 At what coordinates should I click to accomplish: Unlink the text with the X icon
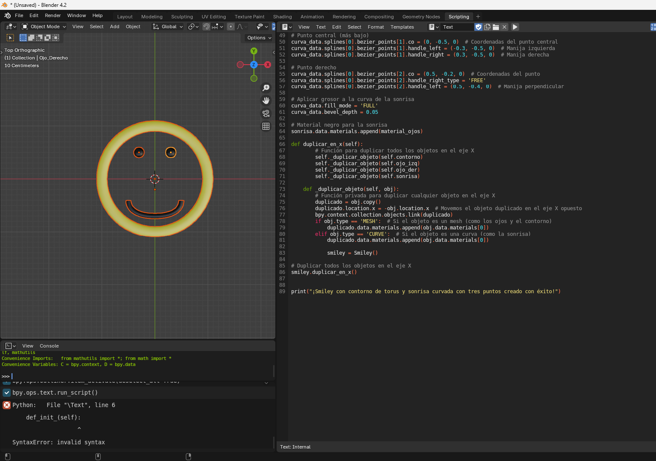[x=504, y=27]
